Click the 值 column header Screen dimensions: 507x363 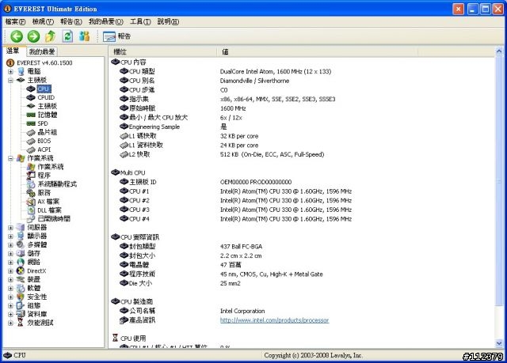(317, 51)
